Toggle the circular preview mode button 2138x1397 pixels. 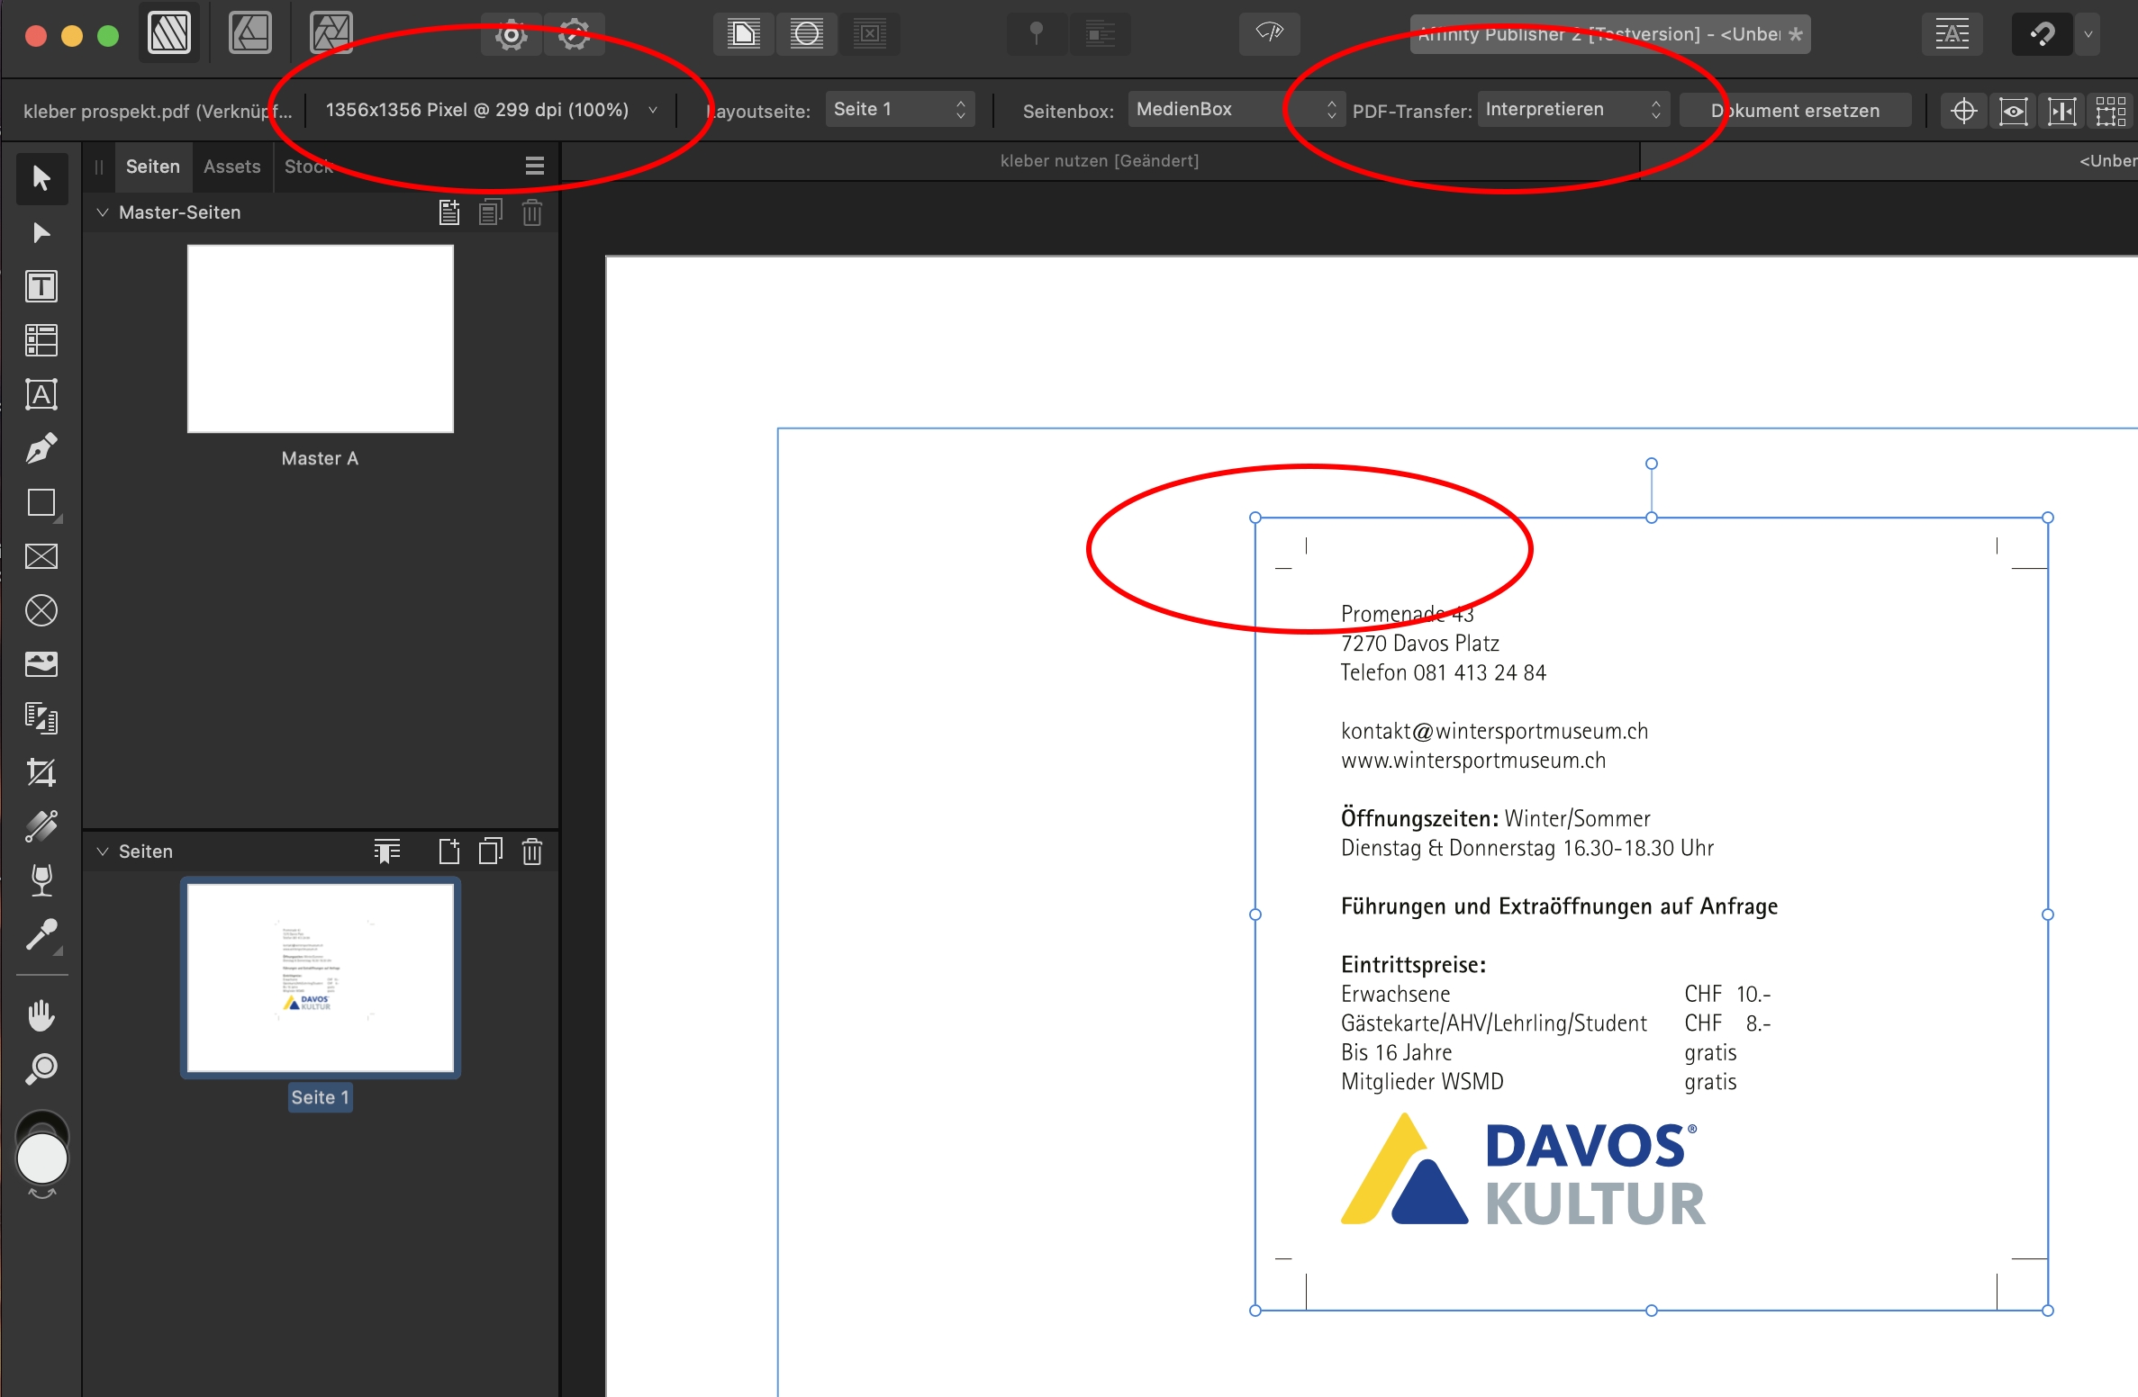pos(806,34)
